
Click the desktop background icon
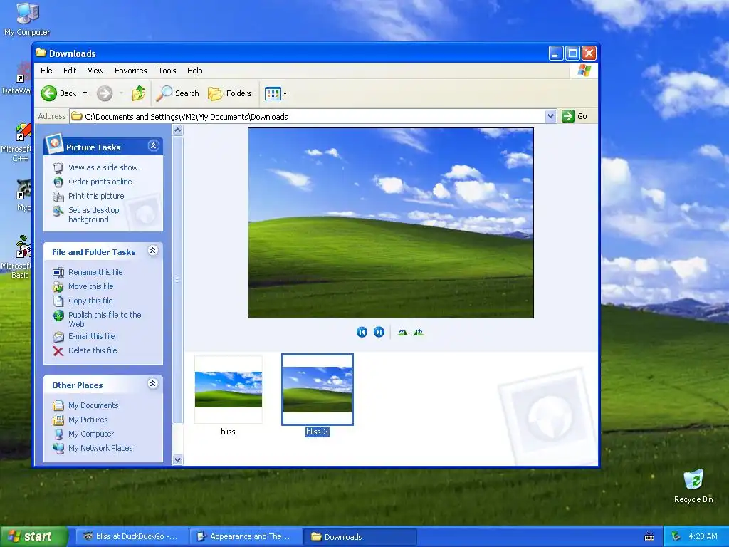coord(58,211)
